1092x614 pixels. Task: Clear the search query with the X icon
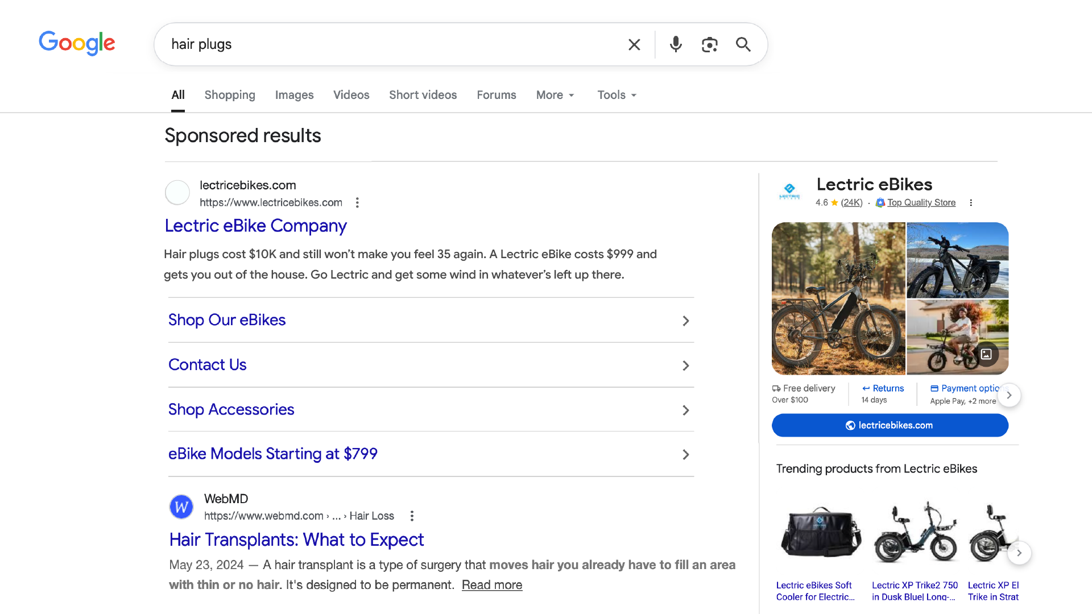pyautogui.click(x=634, y=44)
